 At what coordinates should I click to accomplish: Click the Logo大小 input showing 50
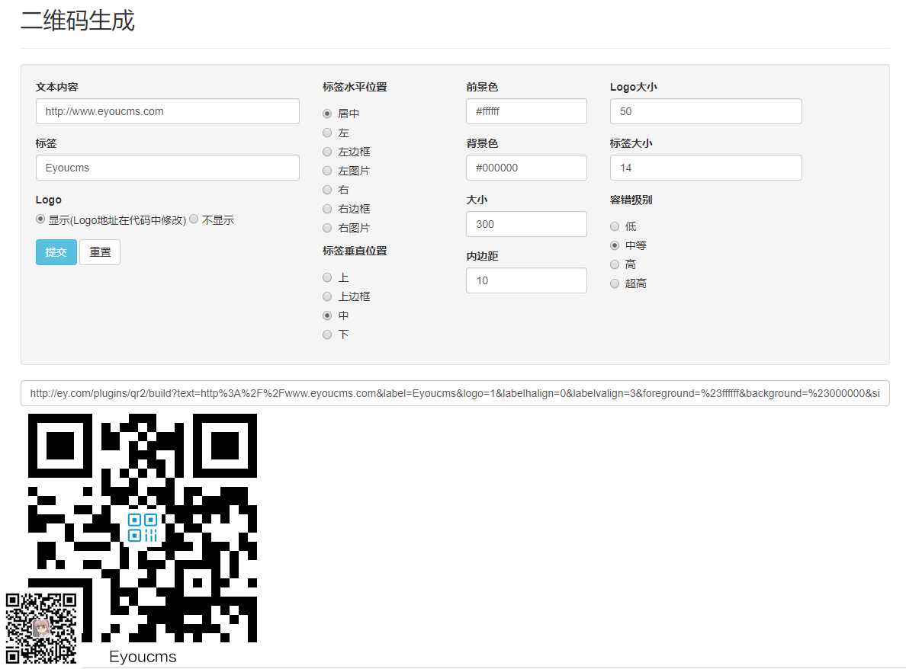pos(705,111)
